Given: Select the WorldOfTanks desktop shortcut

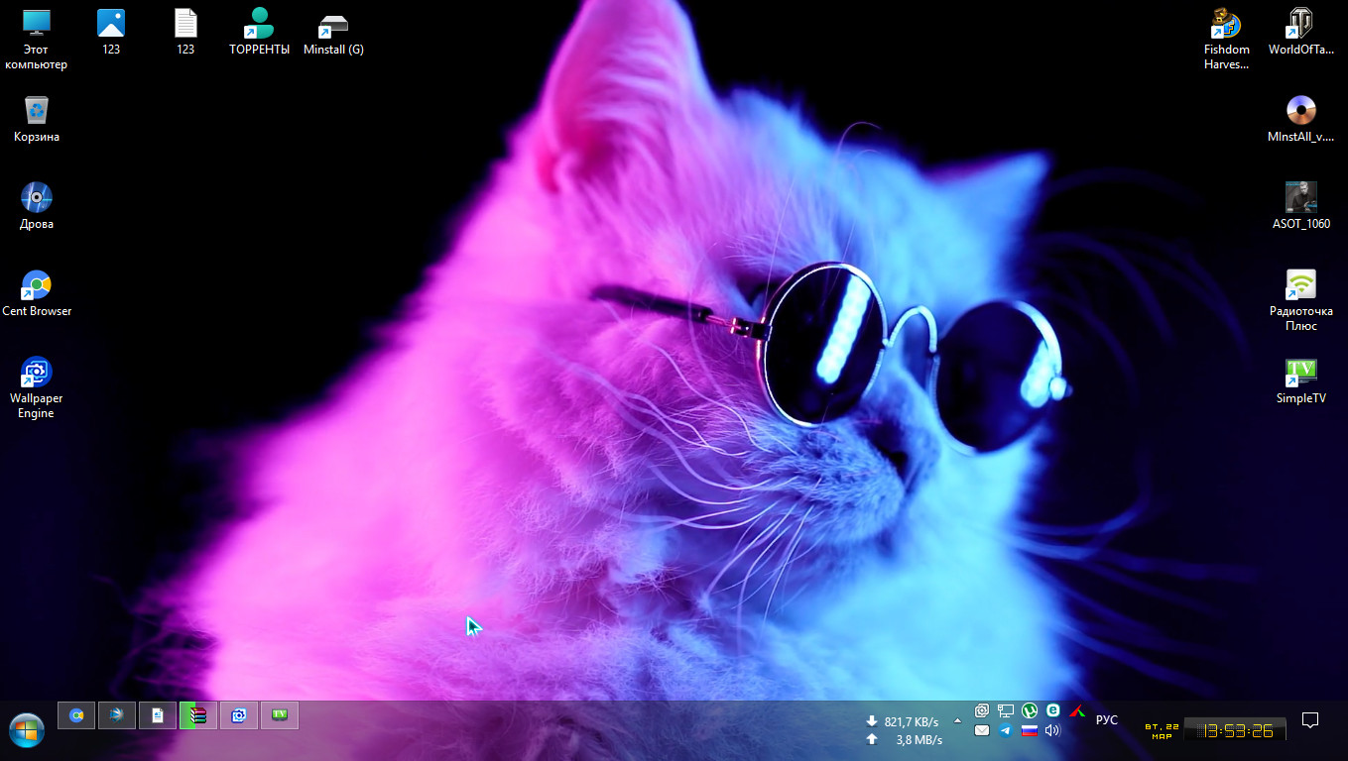Looking at the screenshot, I should point(1300,25).
